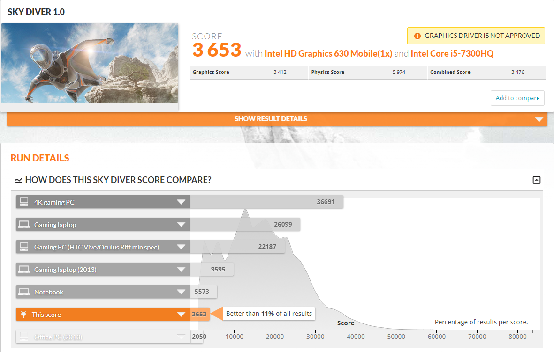Click the peak of the distribution curve

[245, 210]
